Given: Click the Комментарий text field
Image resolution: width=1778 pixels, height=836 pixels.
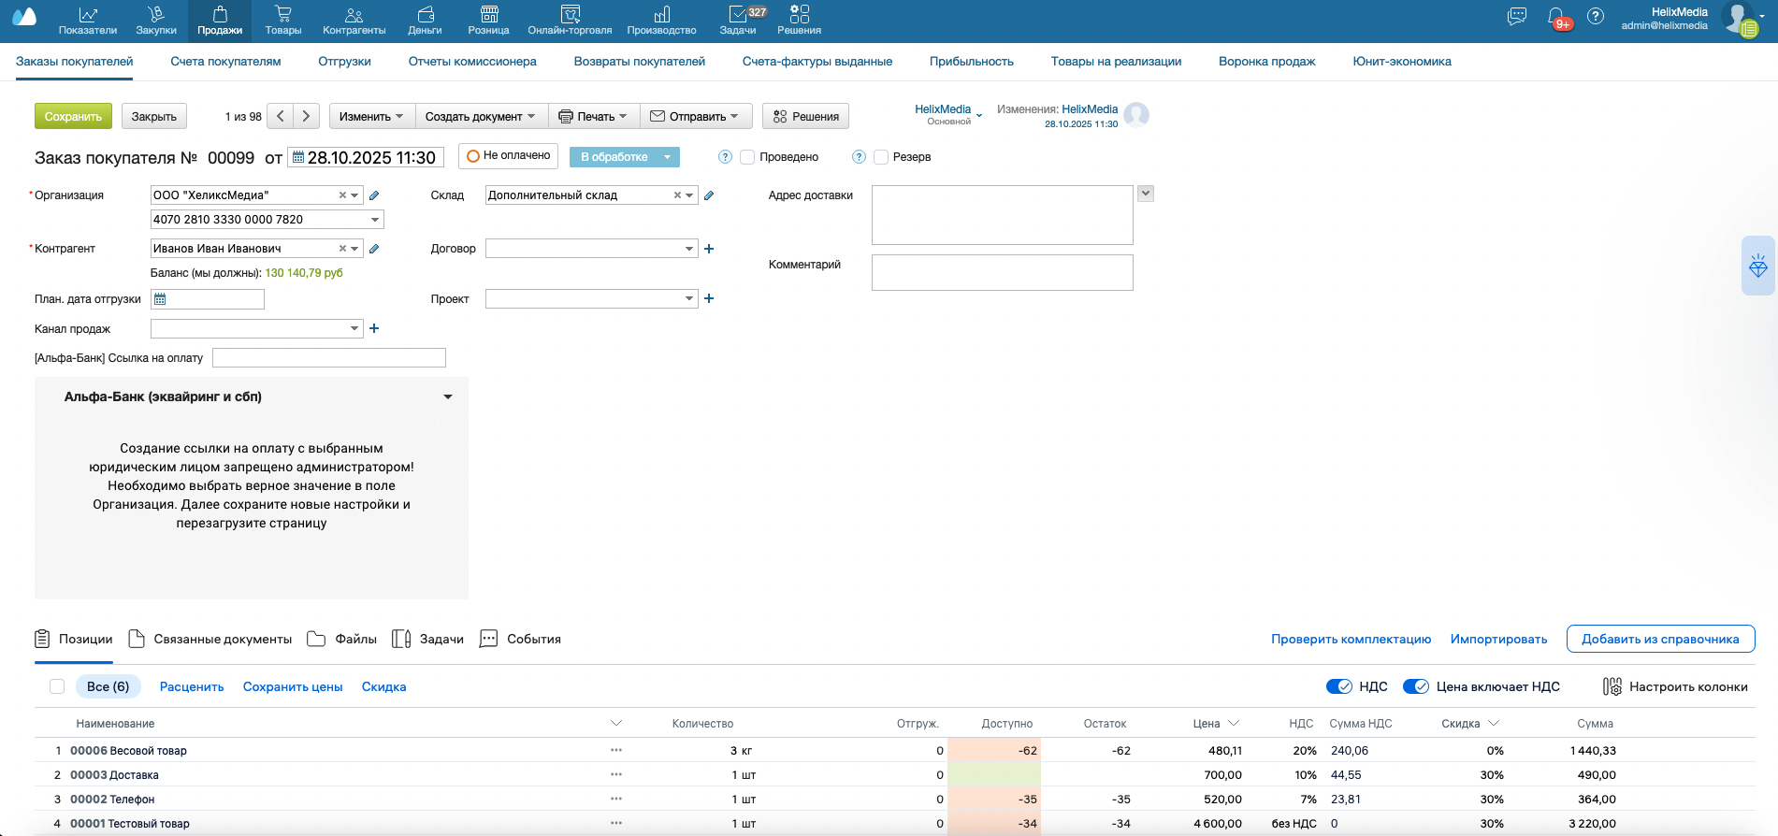Looking at the screenshot, I should pos(1002,272).
